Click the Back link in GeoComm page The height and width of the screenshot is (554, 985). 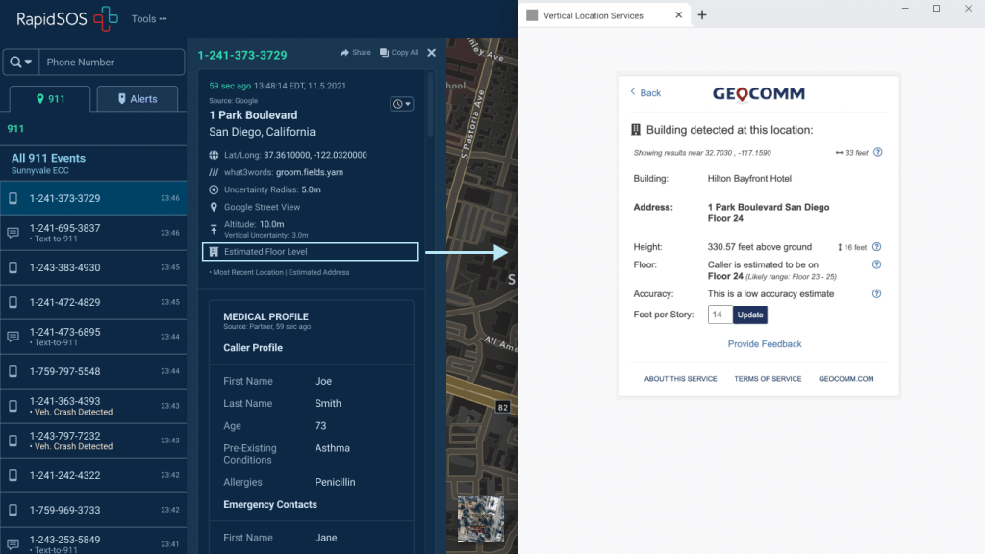tap(645, 93)
